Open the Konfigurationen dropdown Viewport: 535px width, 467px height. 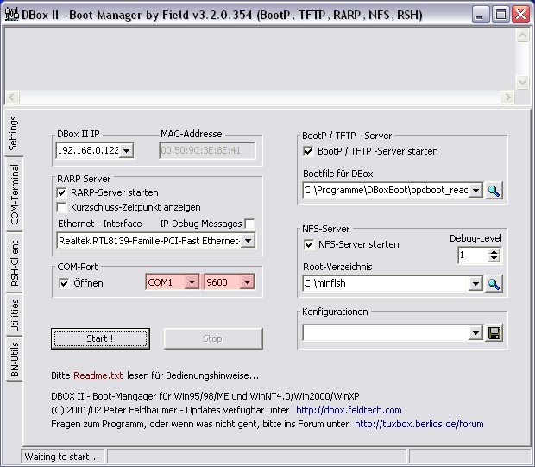(x=475, y=333)
